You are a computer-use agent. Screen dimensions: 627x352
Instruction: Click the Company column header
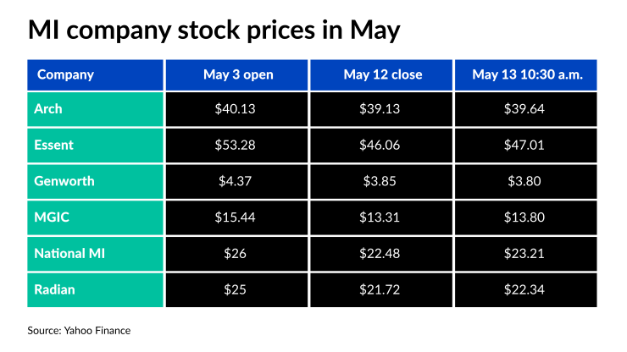(65, 74)
